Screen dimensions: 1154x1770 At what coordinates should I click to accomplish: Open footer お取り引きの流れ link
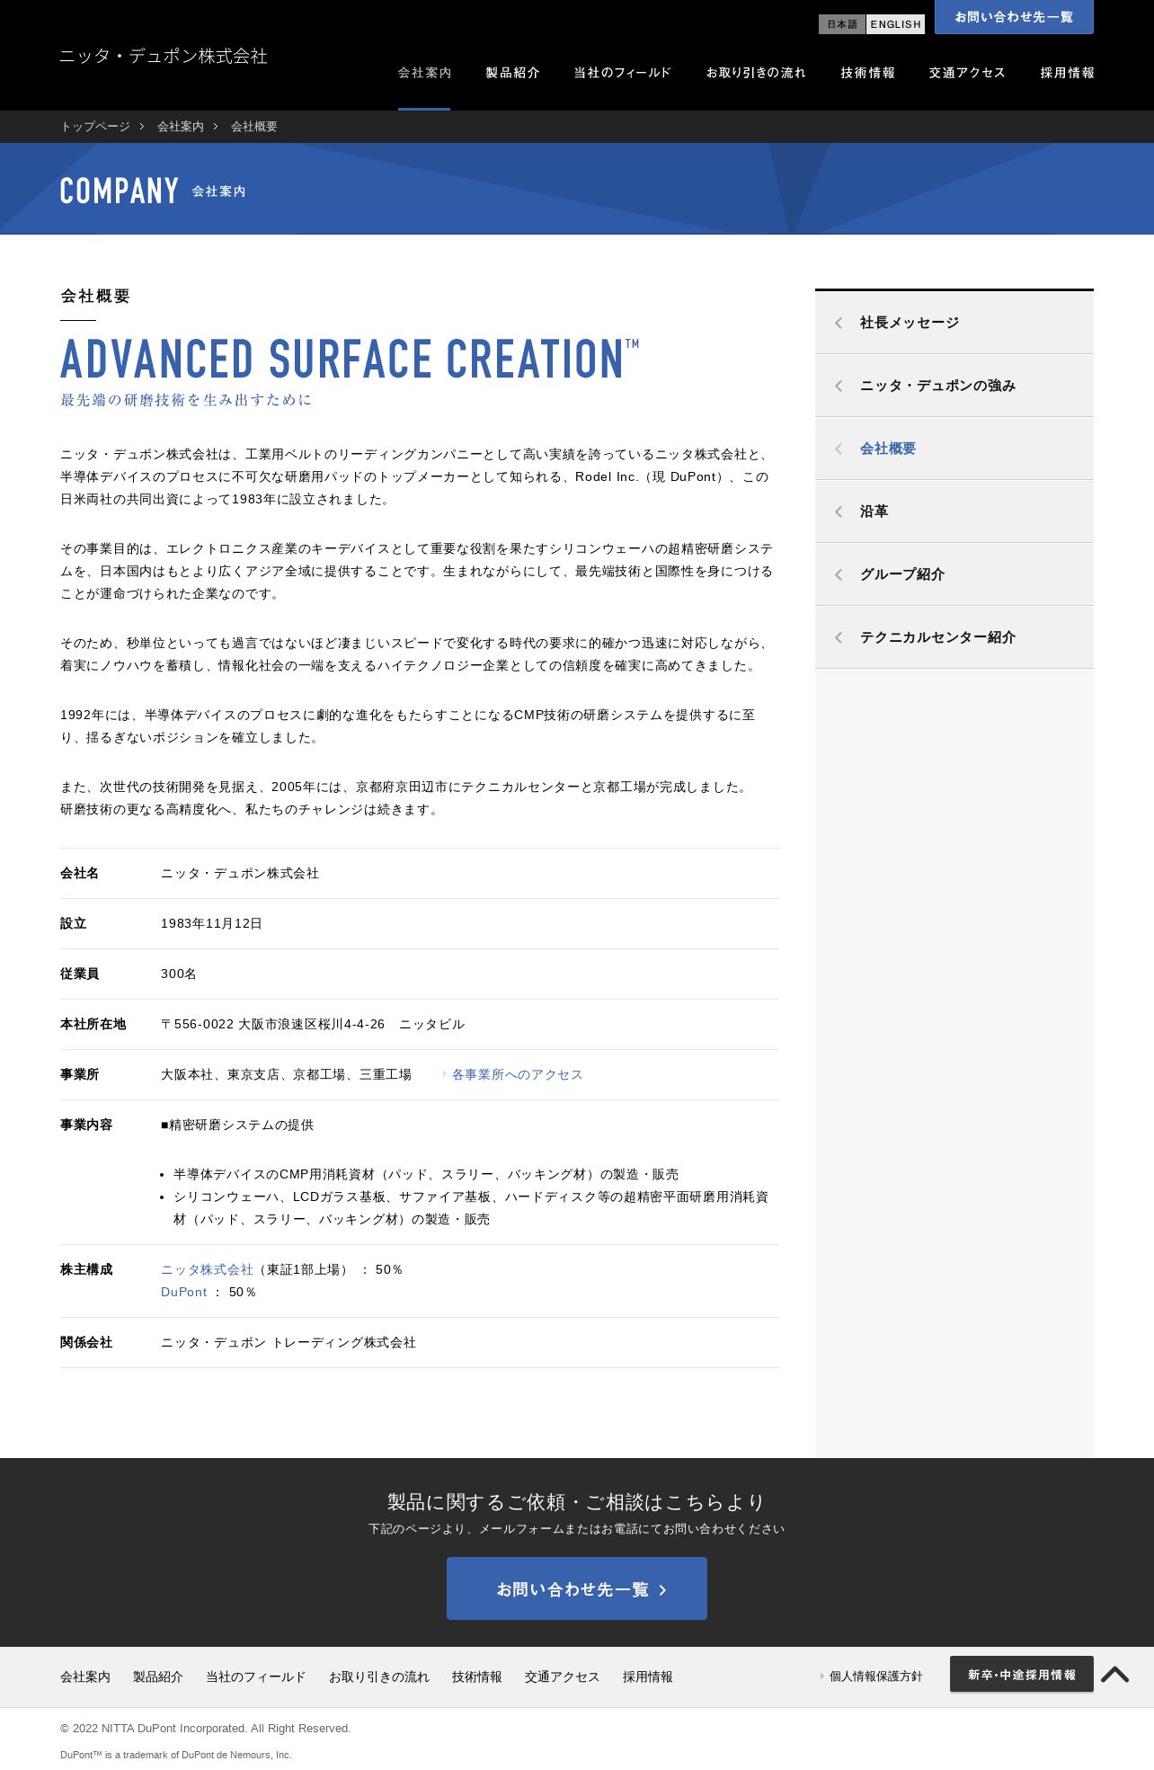pos(379,1677)
